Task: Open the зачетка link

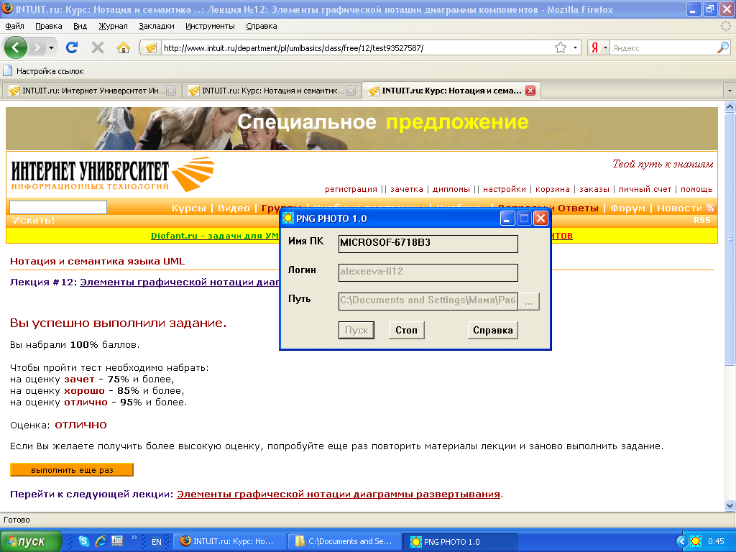Action: [407, 189]
